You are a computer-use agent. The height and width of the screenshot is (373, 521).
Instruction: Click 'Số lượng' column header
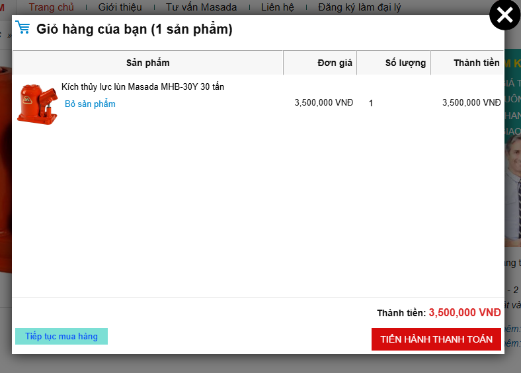tap(394, 63)
